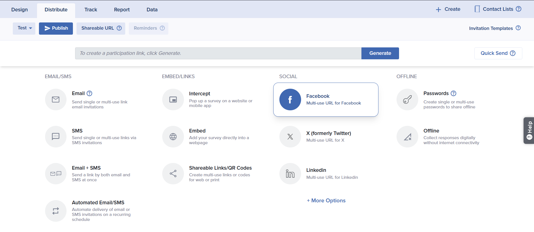Click the Shareable Links share icon
Screen dimensions: 534x232
click(173, 174)
